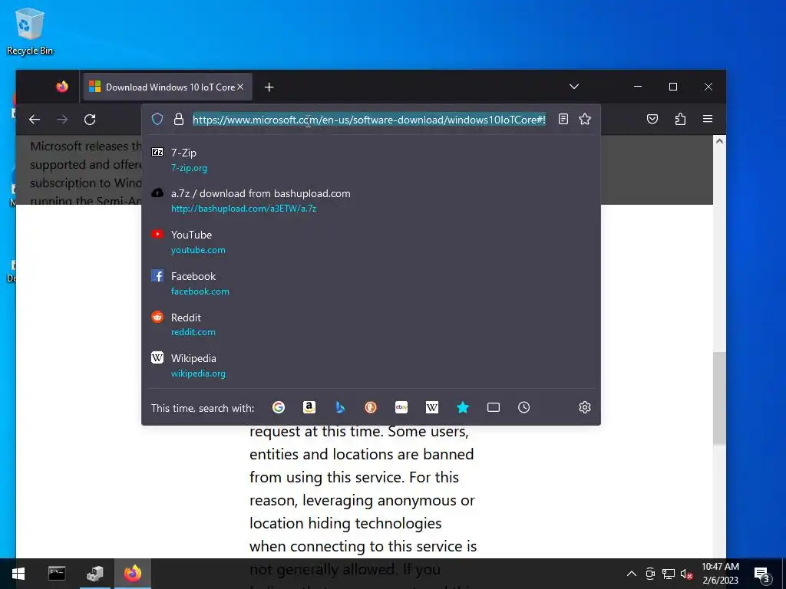This screenshot has width=786, height=589.
Task: Click the URL address bar field
Action: click(x=369, y=120)
